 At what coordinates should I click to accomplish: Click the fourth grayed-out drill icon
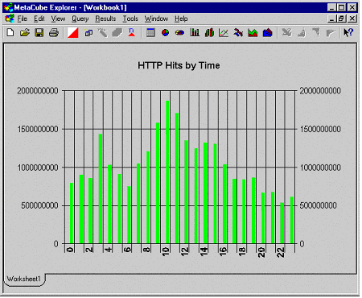tap(331, 33)
